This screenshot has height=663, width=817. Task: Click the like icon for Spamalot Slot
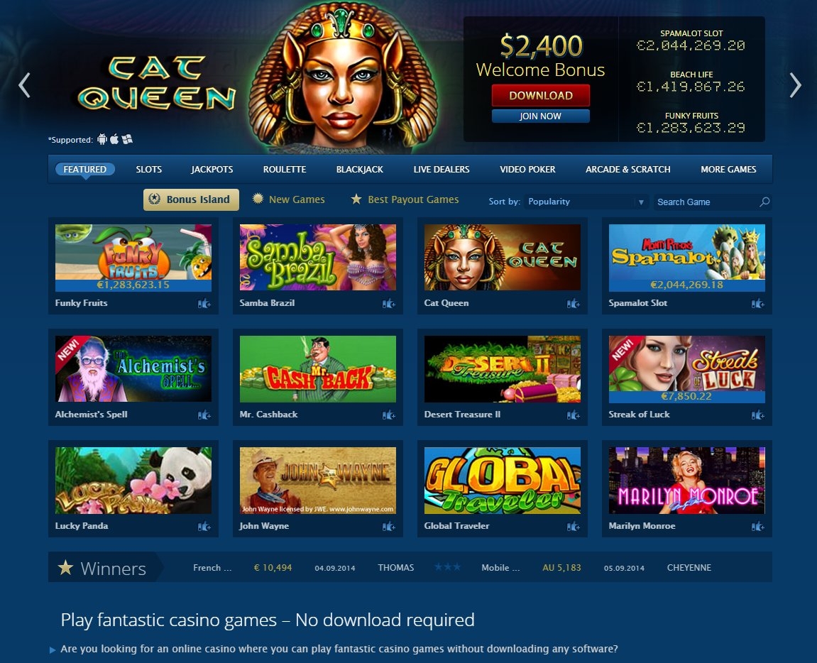tap(757, 304)
